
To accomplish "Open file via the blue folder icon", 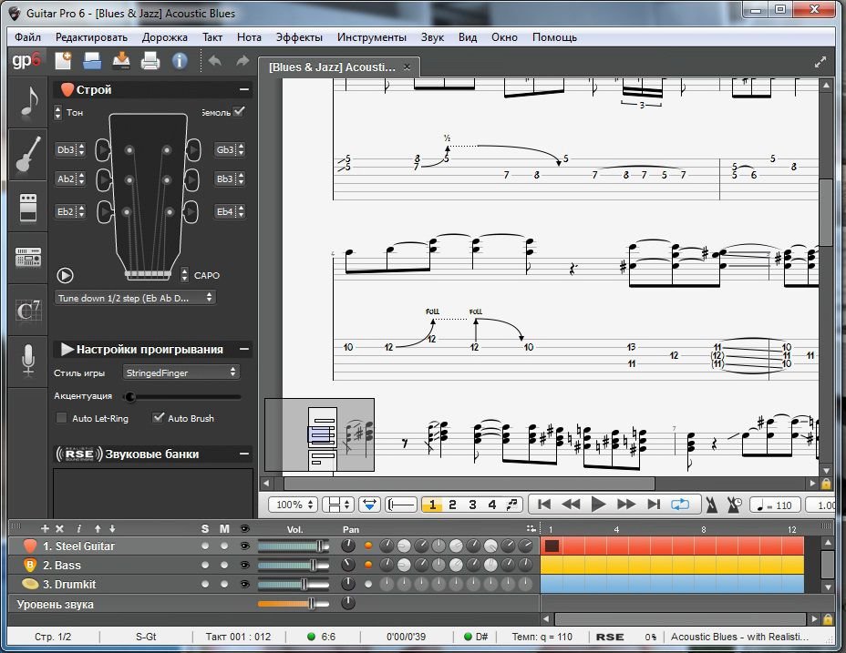I will click(92, 60).
